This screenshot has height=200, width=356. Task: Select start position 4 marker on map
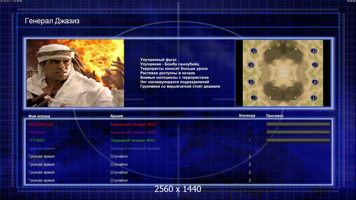pos(253,51)
